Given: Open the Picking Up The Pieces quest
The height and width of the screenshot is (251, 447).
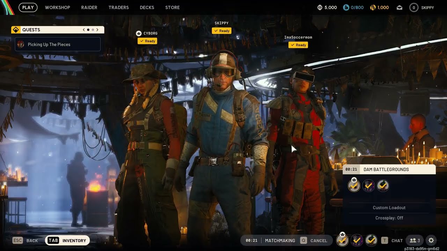Looking at the screenshot, I should 58,44.
